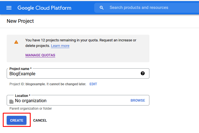Open the hamburger navigation menu
This screenshot has width=199, height=133.
(9, 8)
